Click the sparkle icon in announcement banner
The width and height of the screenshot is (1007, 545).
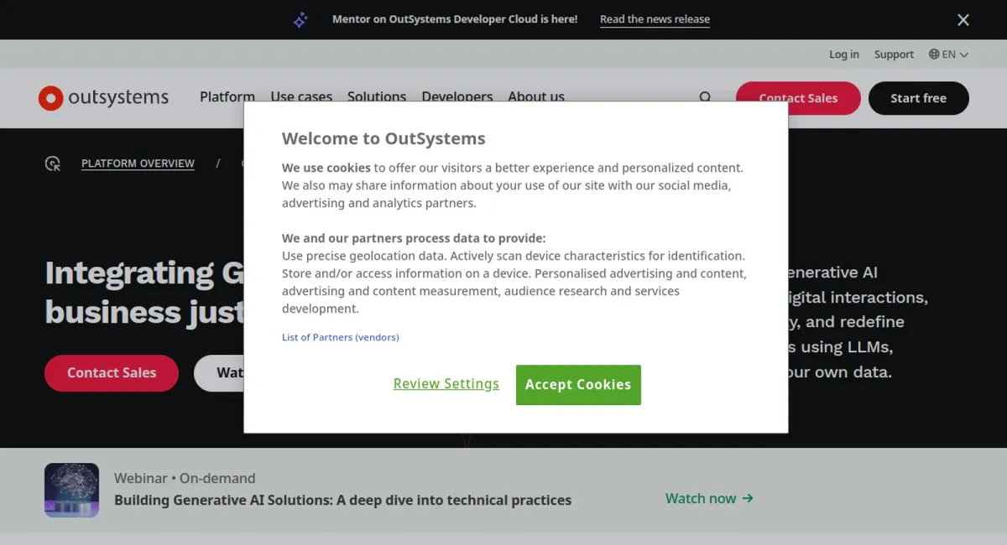point(300,20)
